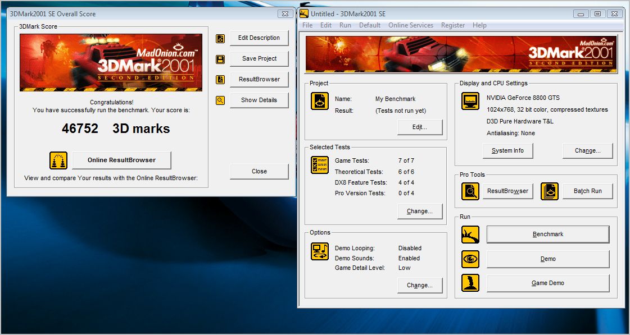Click the 'D3D Pure Hardware T&L' text
This screenshot has height=335, width=630.
pyautogui.click(x=520, y=121)
